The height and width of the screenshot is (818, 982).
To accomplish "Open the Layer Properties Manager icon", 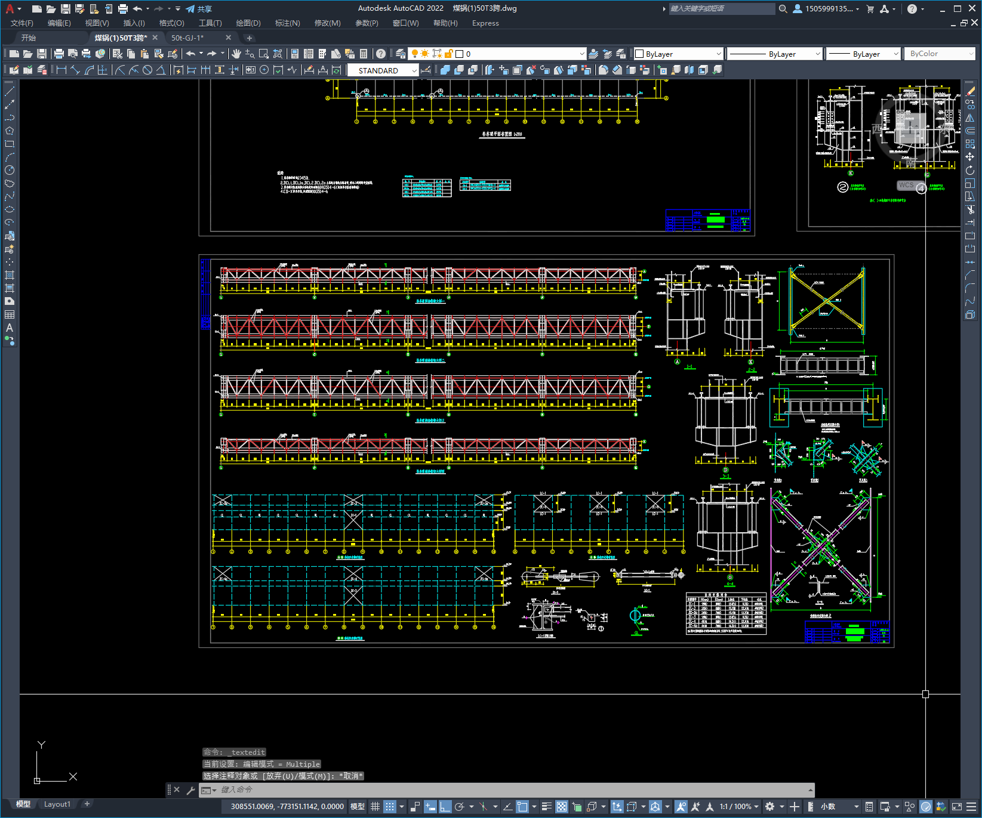I will click(x=400, y=54).
